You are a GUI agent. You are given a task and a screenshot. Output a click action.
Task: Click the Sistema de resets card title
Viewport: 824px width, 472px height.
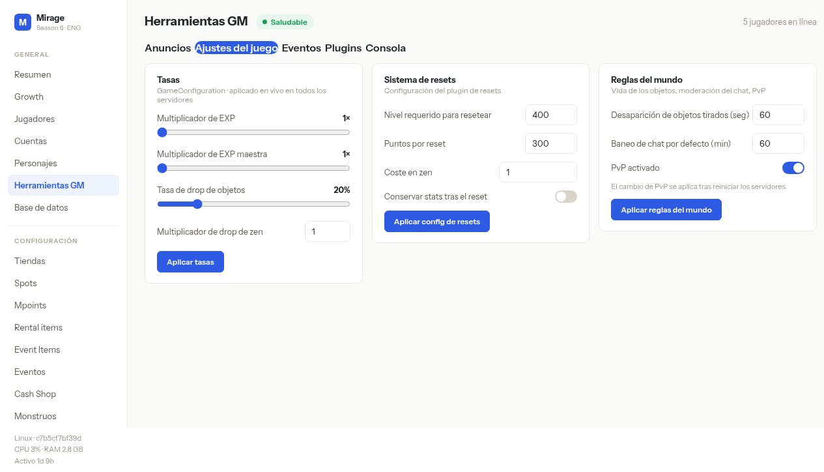(420, 80)
